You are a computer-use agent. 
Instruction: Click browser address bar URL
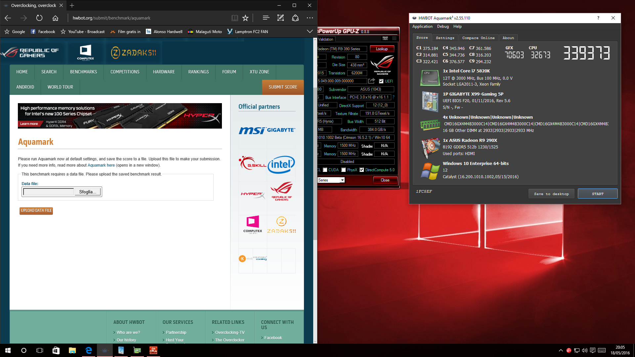pyautogui.click(x=111, y=18)
